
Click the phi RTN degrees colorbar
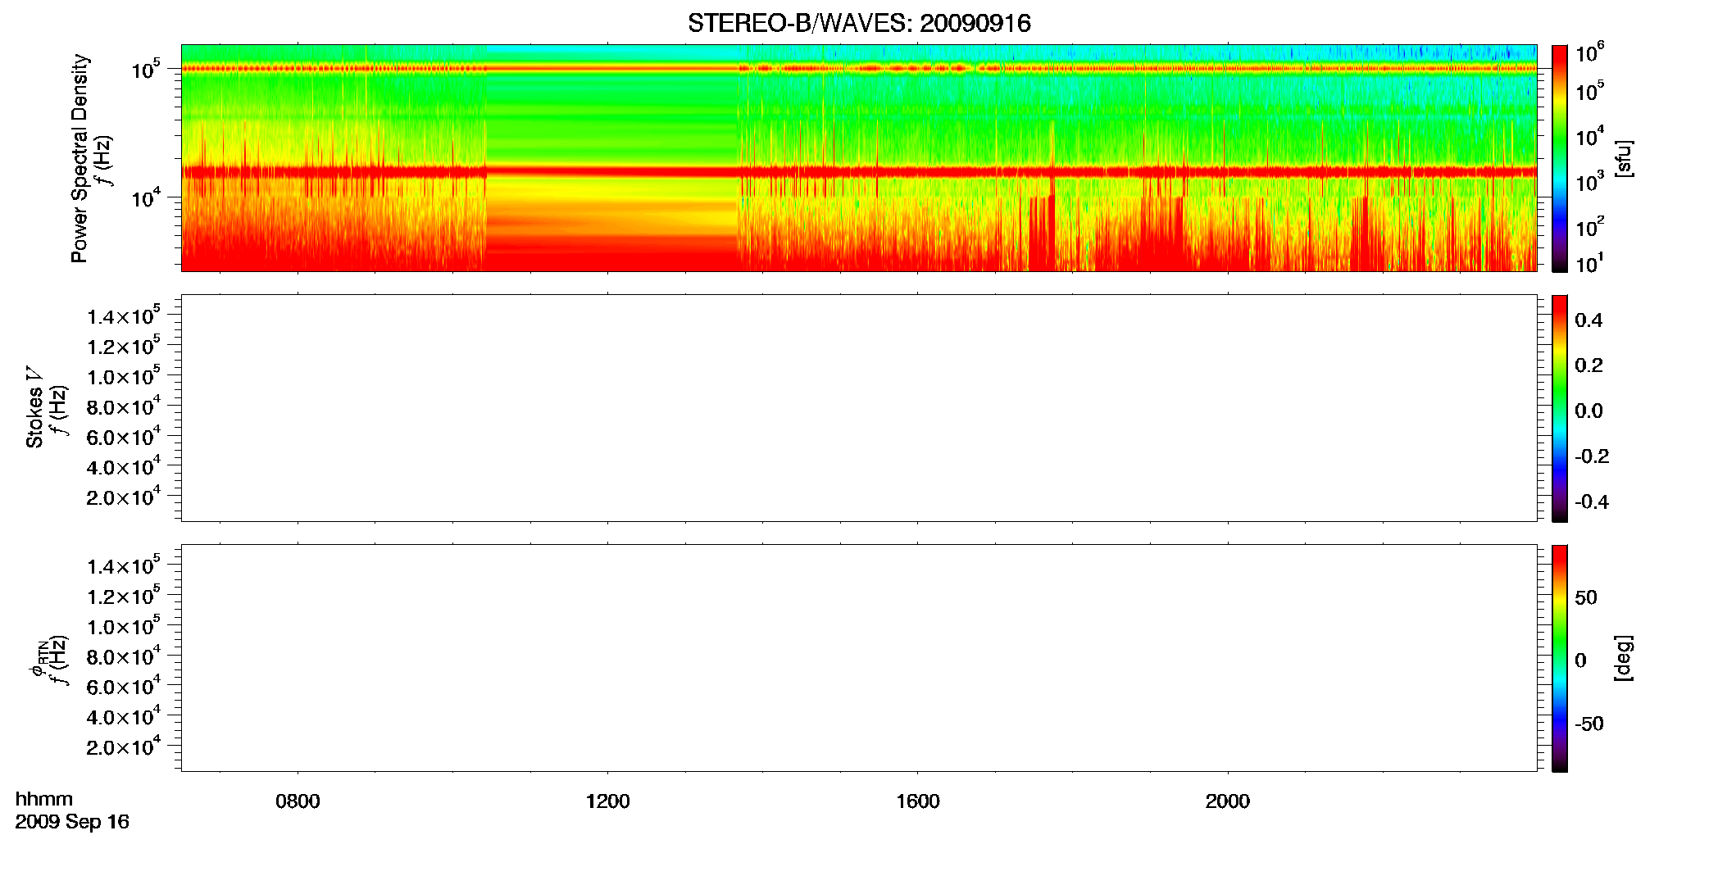click(x=1559, y=658)
